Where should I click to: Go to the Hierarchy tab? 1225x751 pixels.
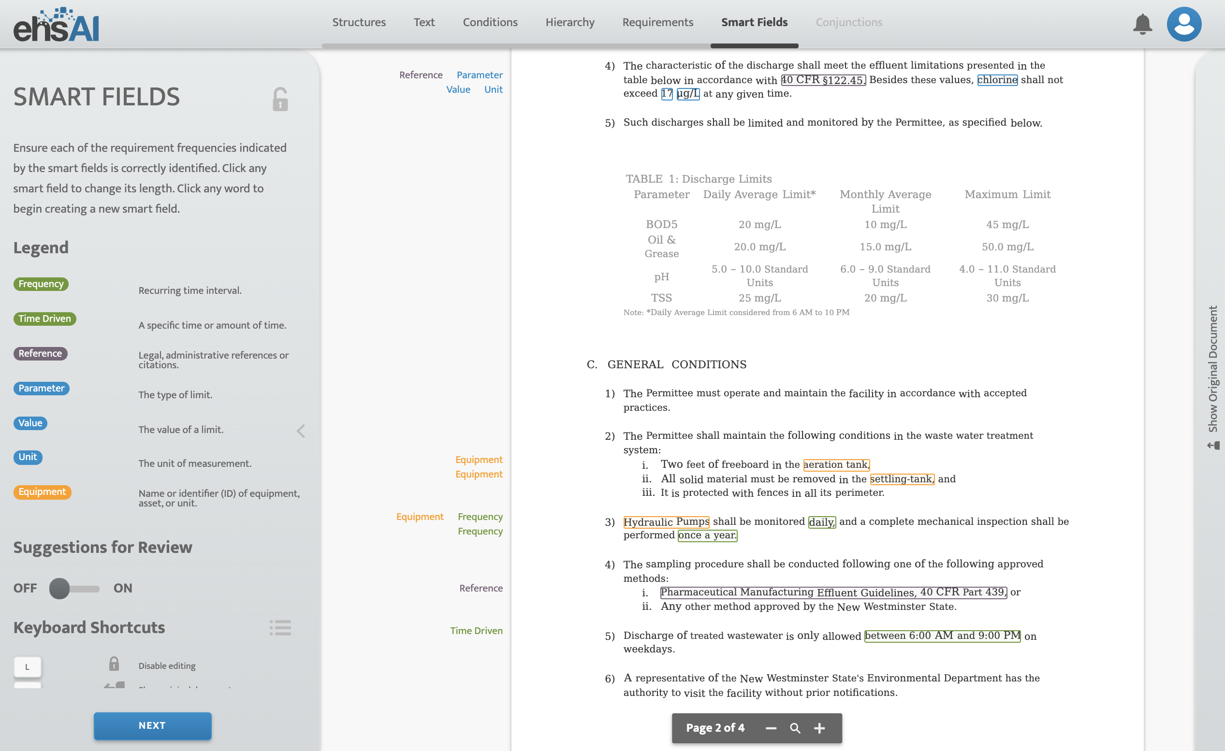[x=570, y=22]
